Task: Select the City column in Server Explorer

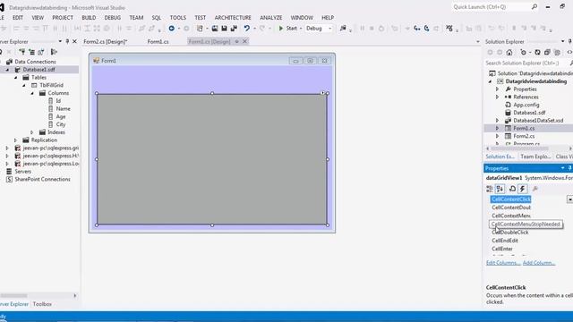Action: pyautogui.click(x=61, y=124)
